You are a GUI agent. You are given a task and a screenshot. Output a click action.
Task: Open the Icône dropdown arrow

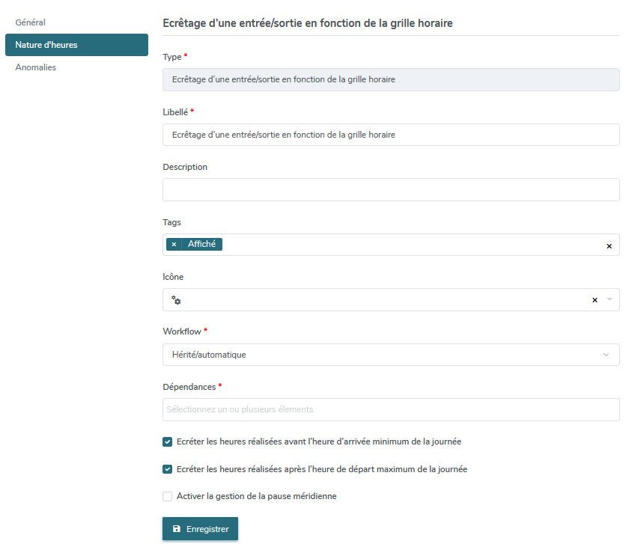point(610,299)
